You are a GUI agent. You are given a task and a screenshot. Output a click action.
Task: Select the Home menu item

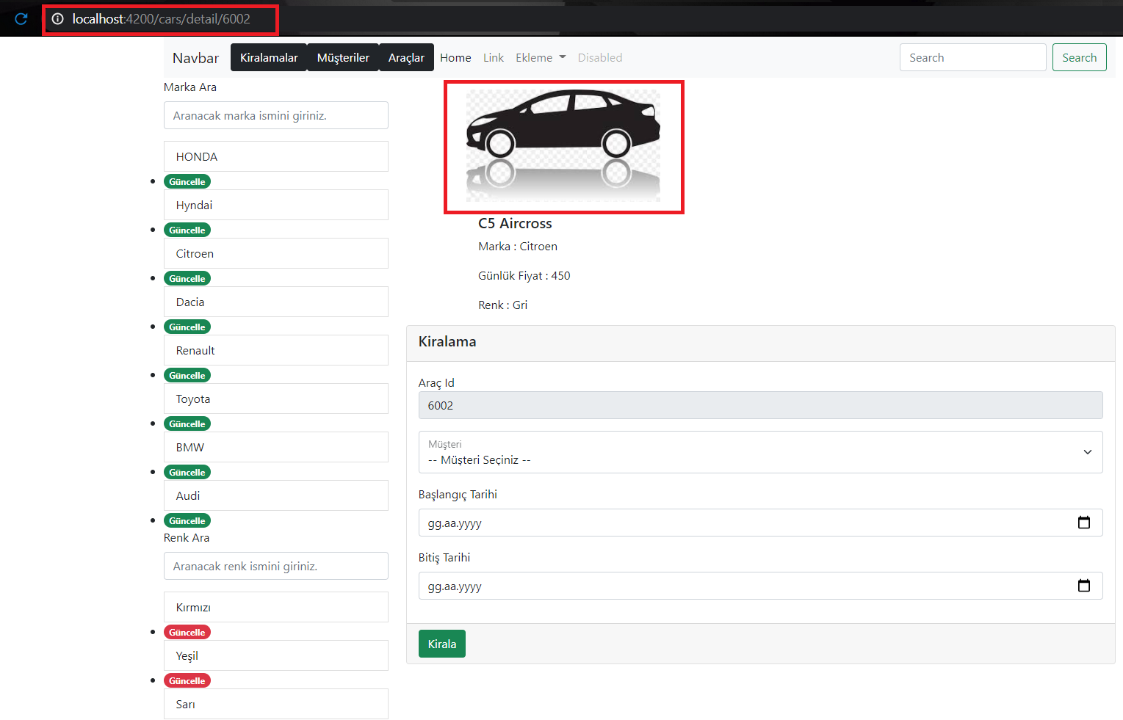(x=455, y=57)
